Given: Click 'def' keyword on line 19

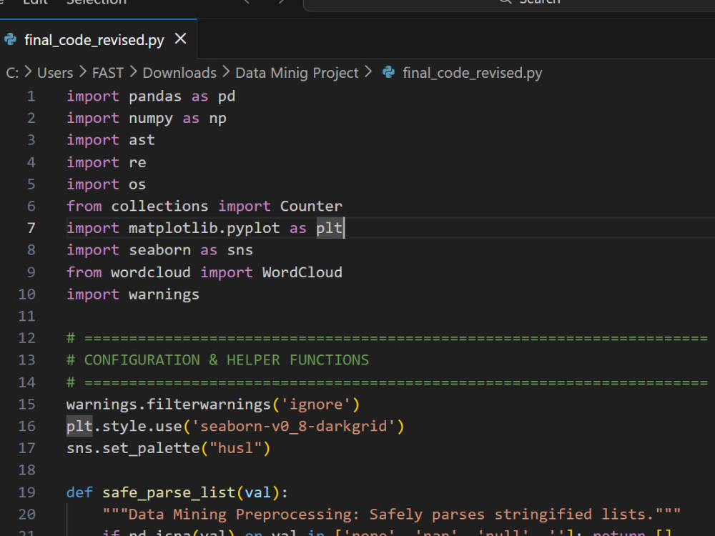Looking at the screenshot, I should (79, 492).
